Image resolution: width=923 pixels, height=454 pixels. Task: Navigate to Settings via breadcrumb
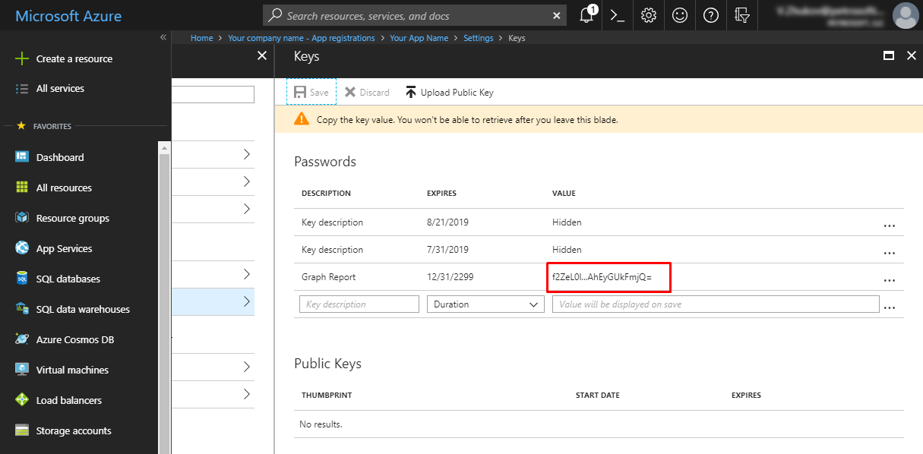click(x=479, y=37)
